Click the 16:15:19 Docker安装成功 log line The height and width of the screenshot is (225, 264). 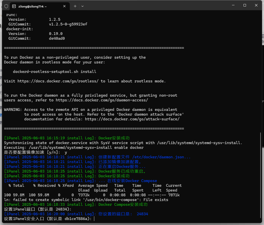click(67, 138)
